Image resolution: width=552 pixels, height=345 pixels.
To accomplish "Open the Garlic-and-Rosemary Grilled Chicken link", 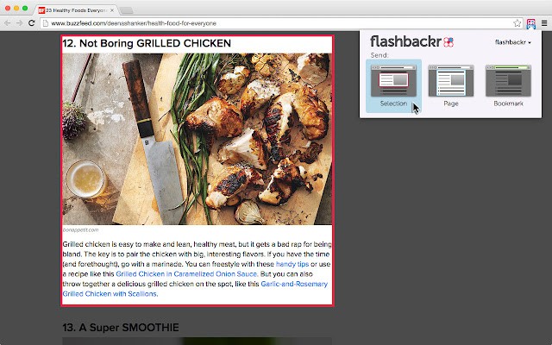I will (x=195, y=289).
